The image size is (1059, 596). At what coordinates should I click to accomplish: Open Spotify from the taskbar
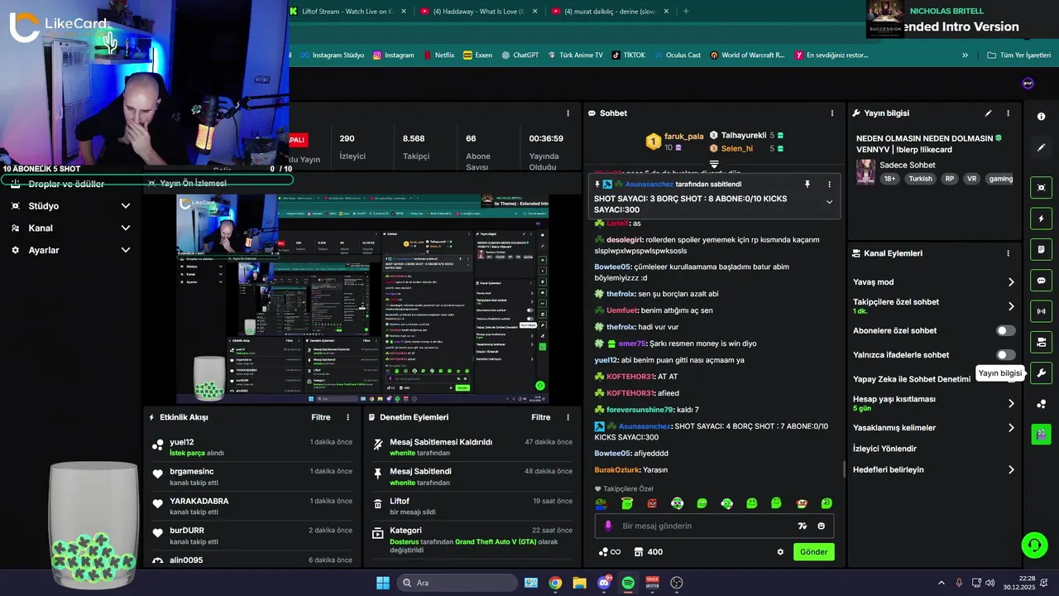(628, 583)
